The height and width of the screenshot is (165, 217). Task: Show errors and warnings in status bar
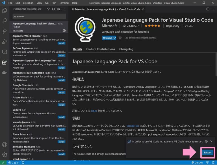(x=13, y=163)
